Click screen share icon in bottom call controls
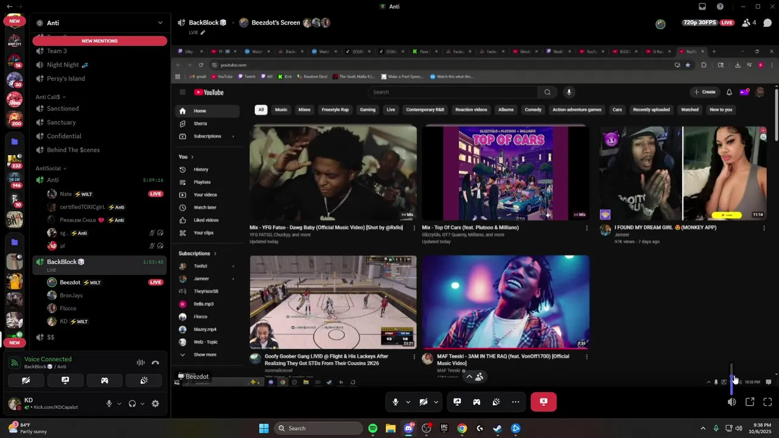The image size is (779, 438). point(457,401)
